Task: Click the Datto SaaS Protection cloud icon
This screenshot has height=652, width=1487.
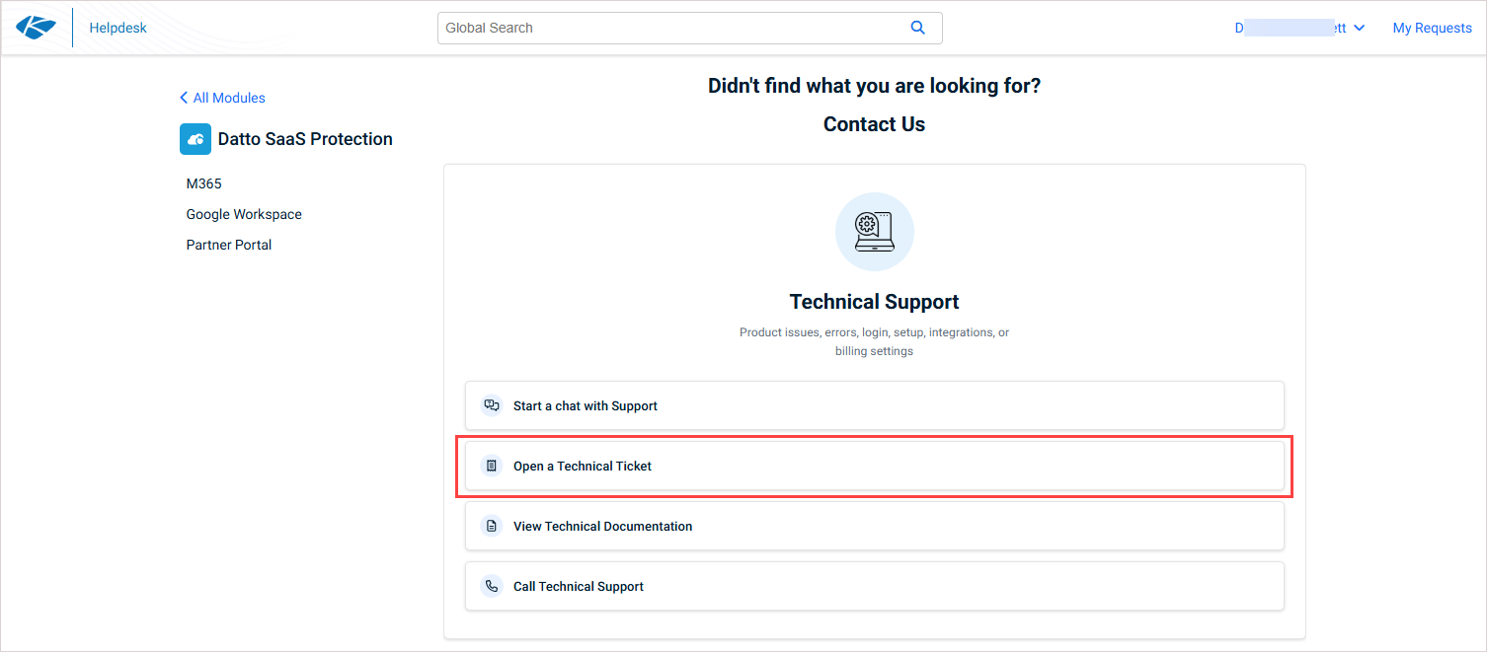Action: tap(196, 139)
